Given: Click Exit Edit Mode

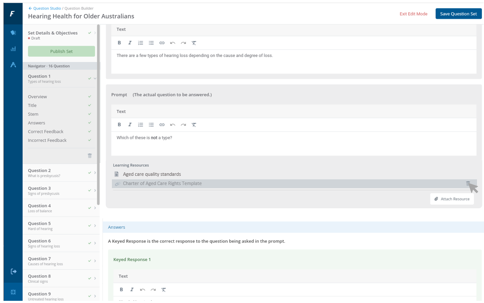Looking at the screenshot, I should click(x=413, y=14).
